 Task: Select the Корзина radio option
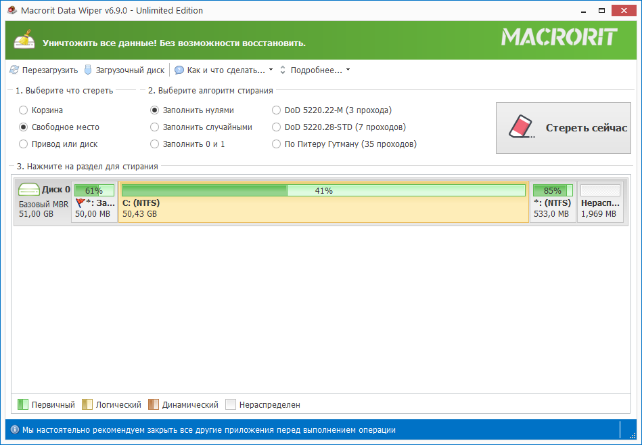[24, 110]
